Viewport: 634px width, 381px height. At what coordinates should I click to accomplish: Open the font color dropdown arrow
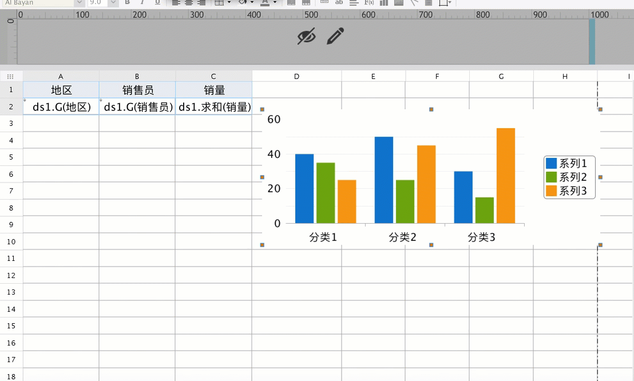coord(275,2)
